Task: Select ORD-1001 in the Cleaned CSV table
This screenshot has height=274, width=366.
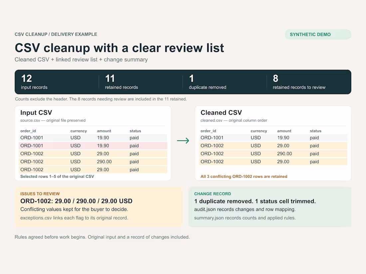Action: (212, 138)
